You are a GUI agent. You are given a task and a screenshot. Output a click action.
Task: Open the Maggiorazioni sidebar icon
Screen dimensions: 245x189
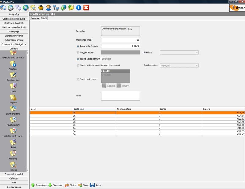coord(13,120)
